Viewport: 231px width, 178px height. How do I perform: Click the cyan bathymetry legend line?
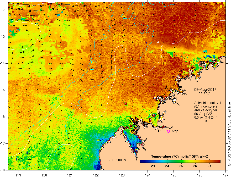[113, 163]
